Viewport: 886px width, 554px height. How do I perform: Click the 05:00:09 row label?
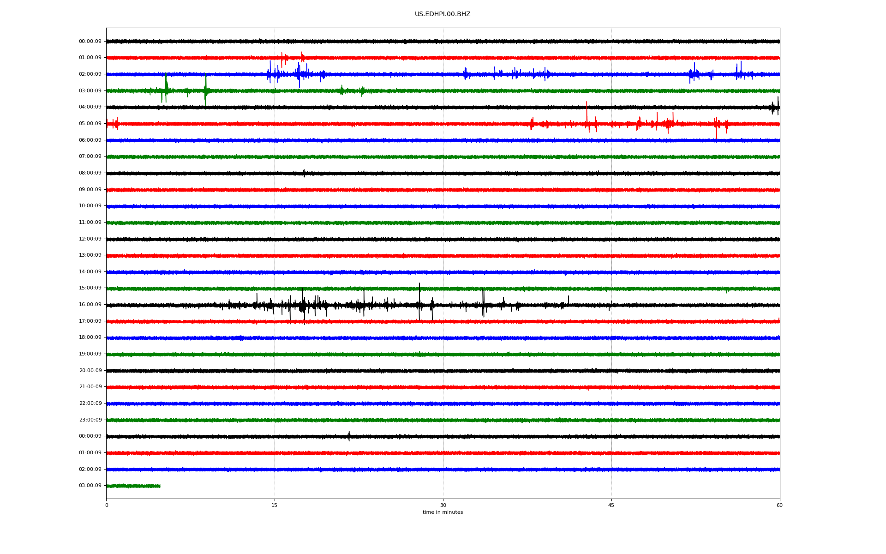(x=90, y=124)
